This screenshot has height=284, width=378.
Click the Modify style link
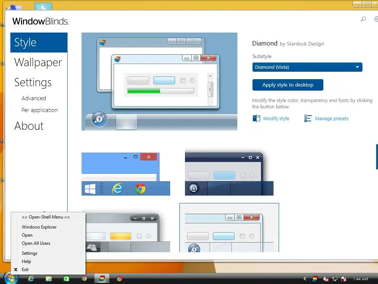click(276, 119)
